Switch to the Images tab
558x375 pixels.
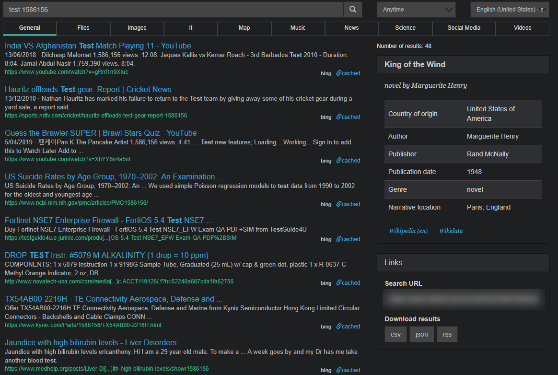point(137,28)
